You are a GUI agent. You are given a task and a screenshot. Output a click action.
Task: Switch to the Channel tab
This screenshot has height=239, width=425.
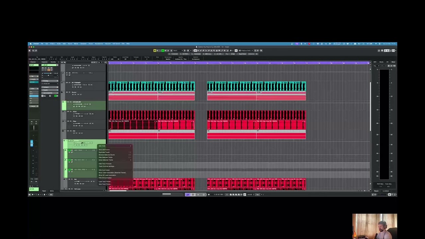pyautogui.click(x=33, y=62)
